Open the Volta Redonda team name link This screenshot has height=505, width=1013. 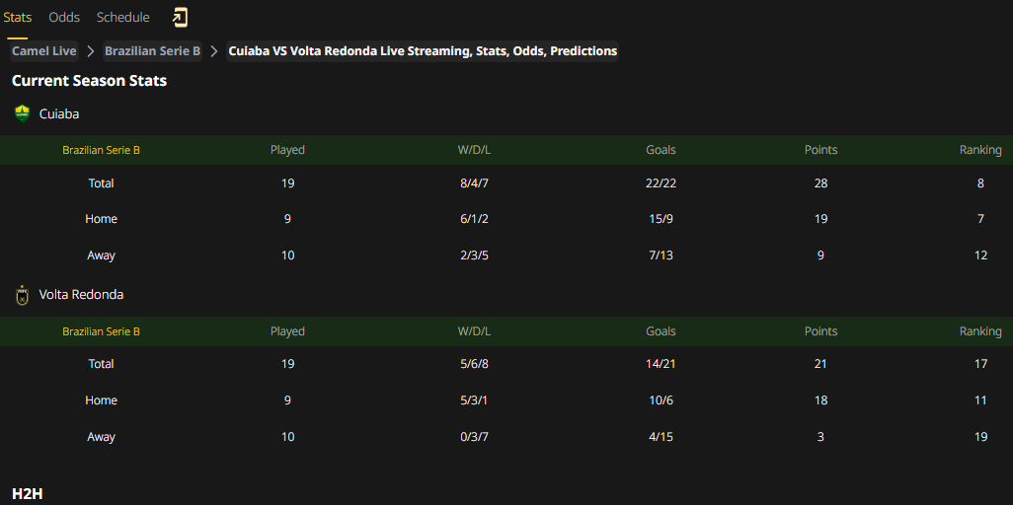point(81,295)
